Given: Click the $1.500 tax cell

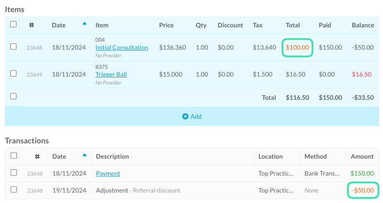Looking at the screenshot, I should (263, 75).
